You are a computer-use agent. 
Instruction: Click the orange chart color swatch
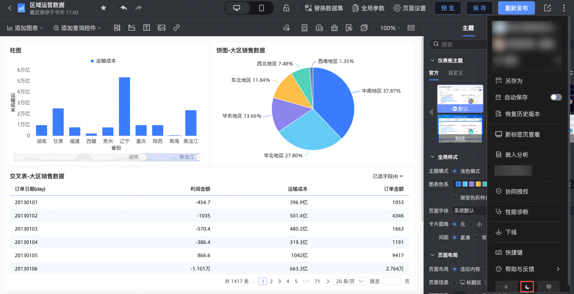[478, 184]
